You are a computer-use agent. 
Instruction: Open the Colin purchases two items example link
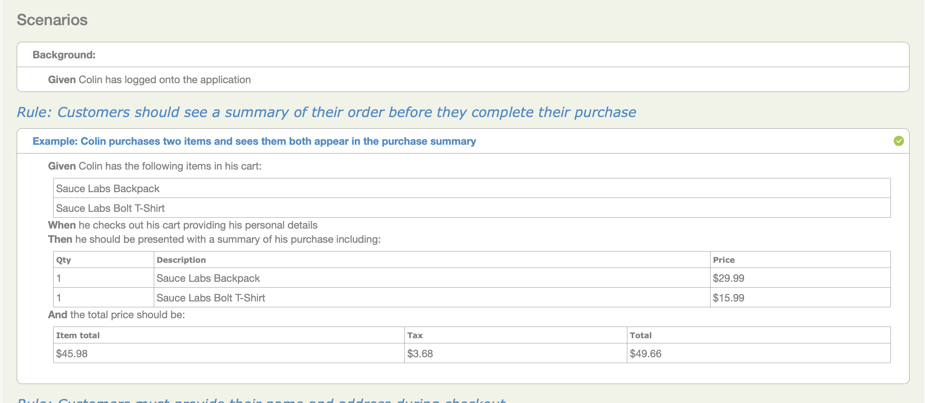[x=254, y=142]
